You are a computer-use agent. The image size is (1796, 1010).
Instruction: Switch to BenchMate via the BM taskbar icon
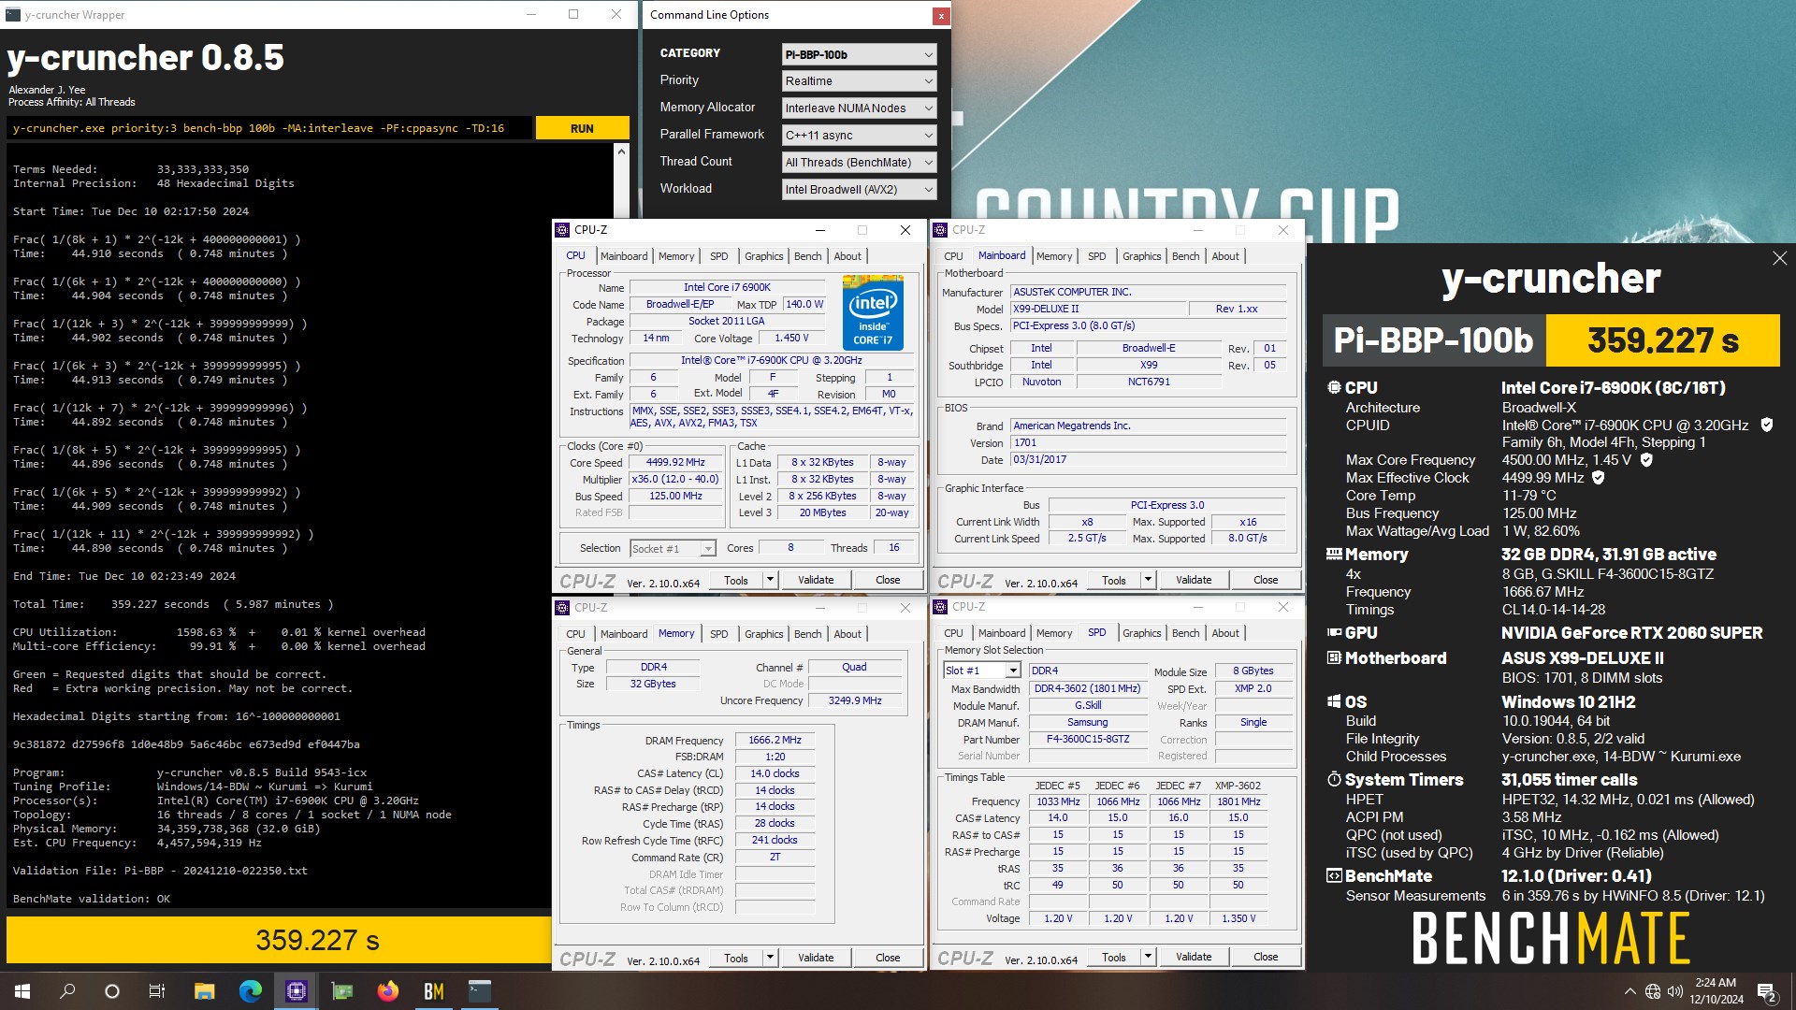(433, 991)
